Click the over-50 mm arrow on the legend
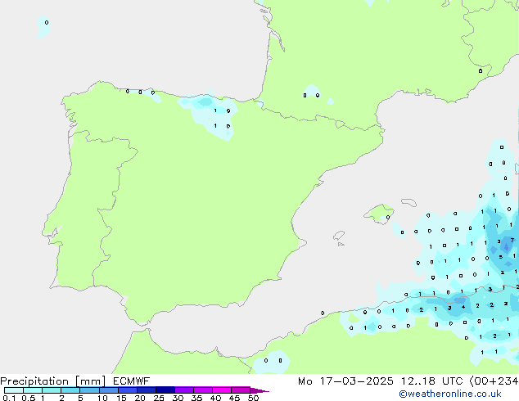This screenshot has height=401, width=519. point(259,390)
